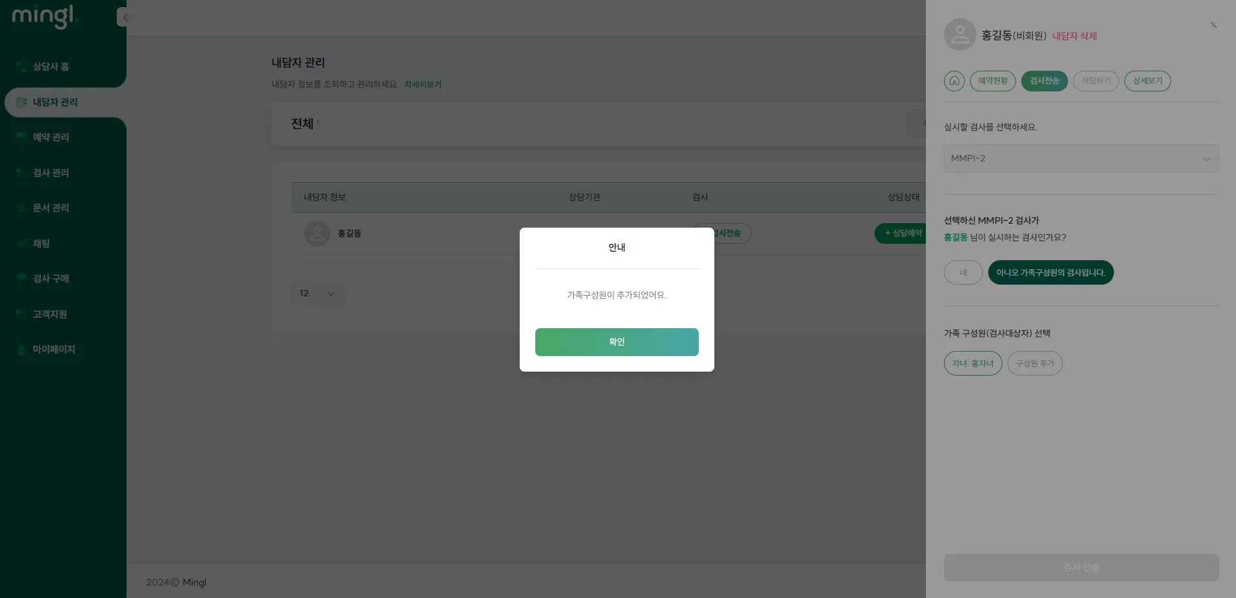Open 검사 관리 from the sidebar
The height and width of the screenshot is (598, 1236).
[x=51, y=173]
